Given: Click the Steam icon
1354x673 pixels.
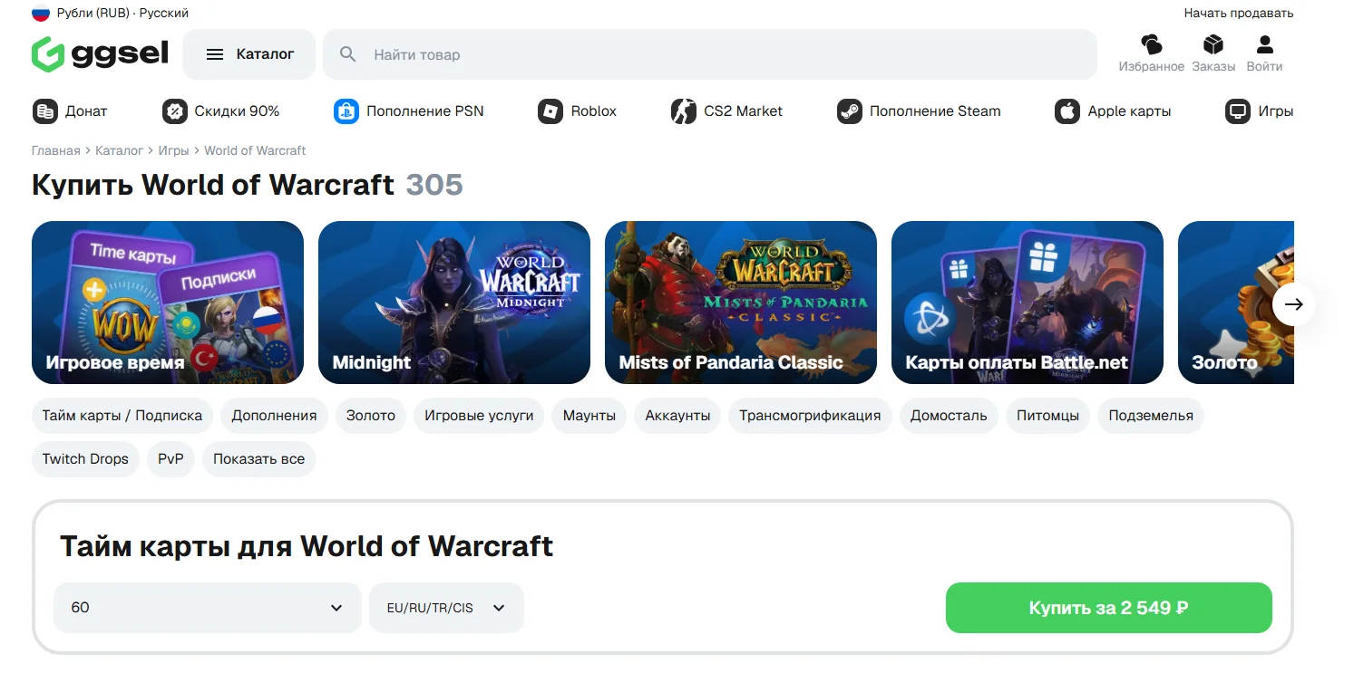Looking at the screenshot, I should click(850, 111).
